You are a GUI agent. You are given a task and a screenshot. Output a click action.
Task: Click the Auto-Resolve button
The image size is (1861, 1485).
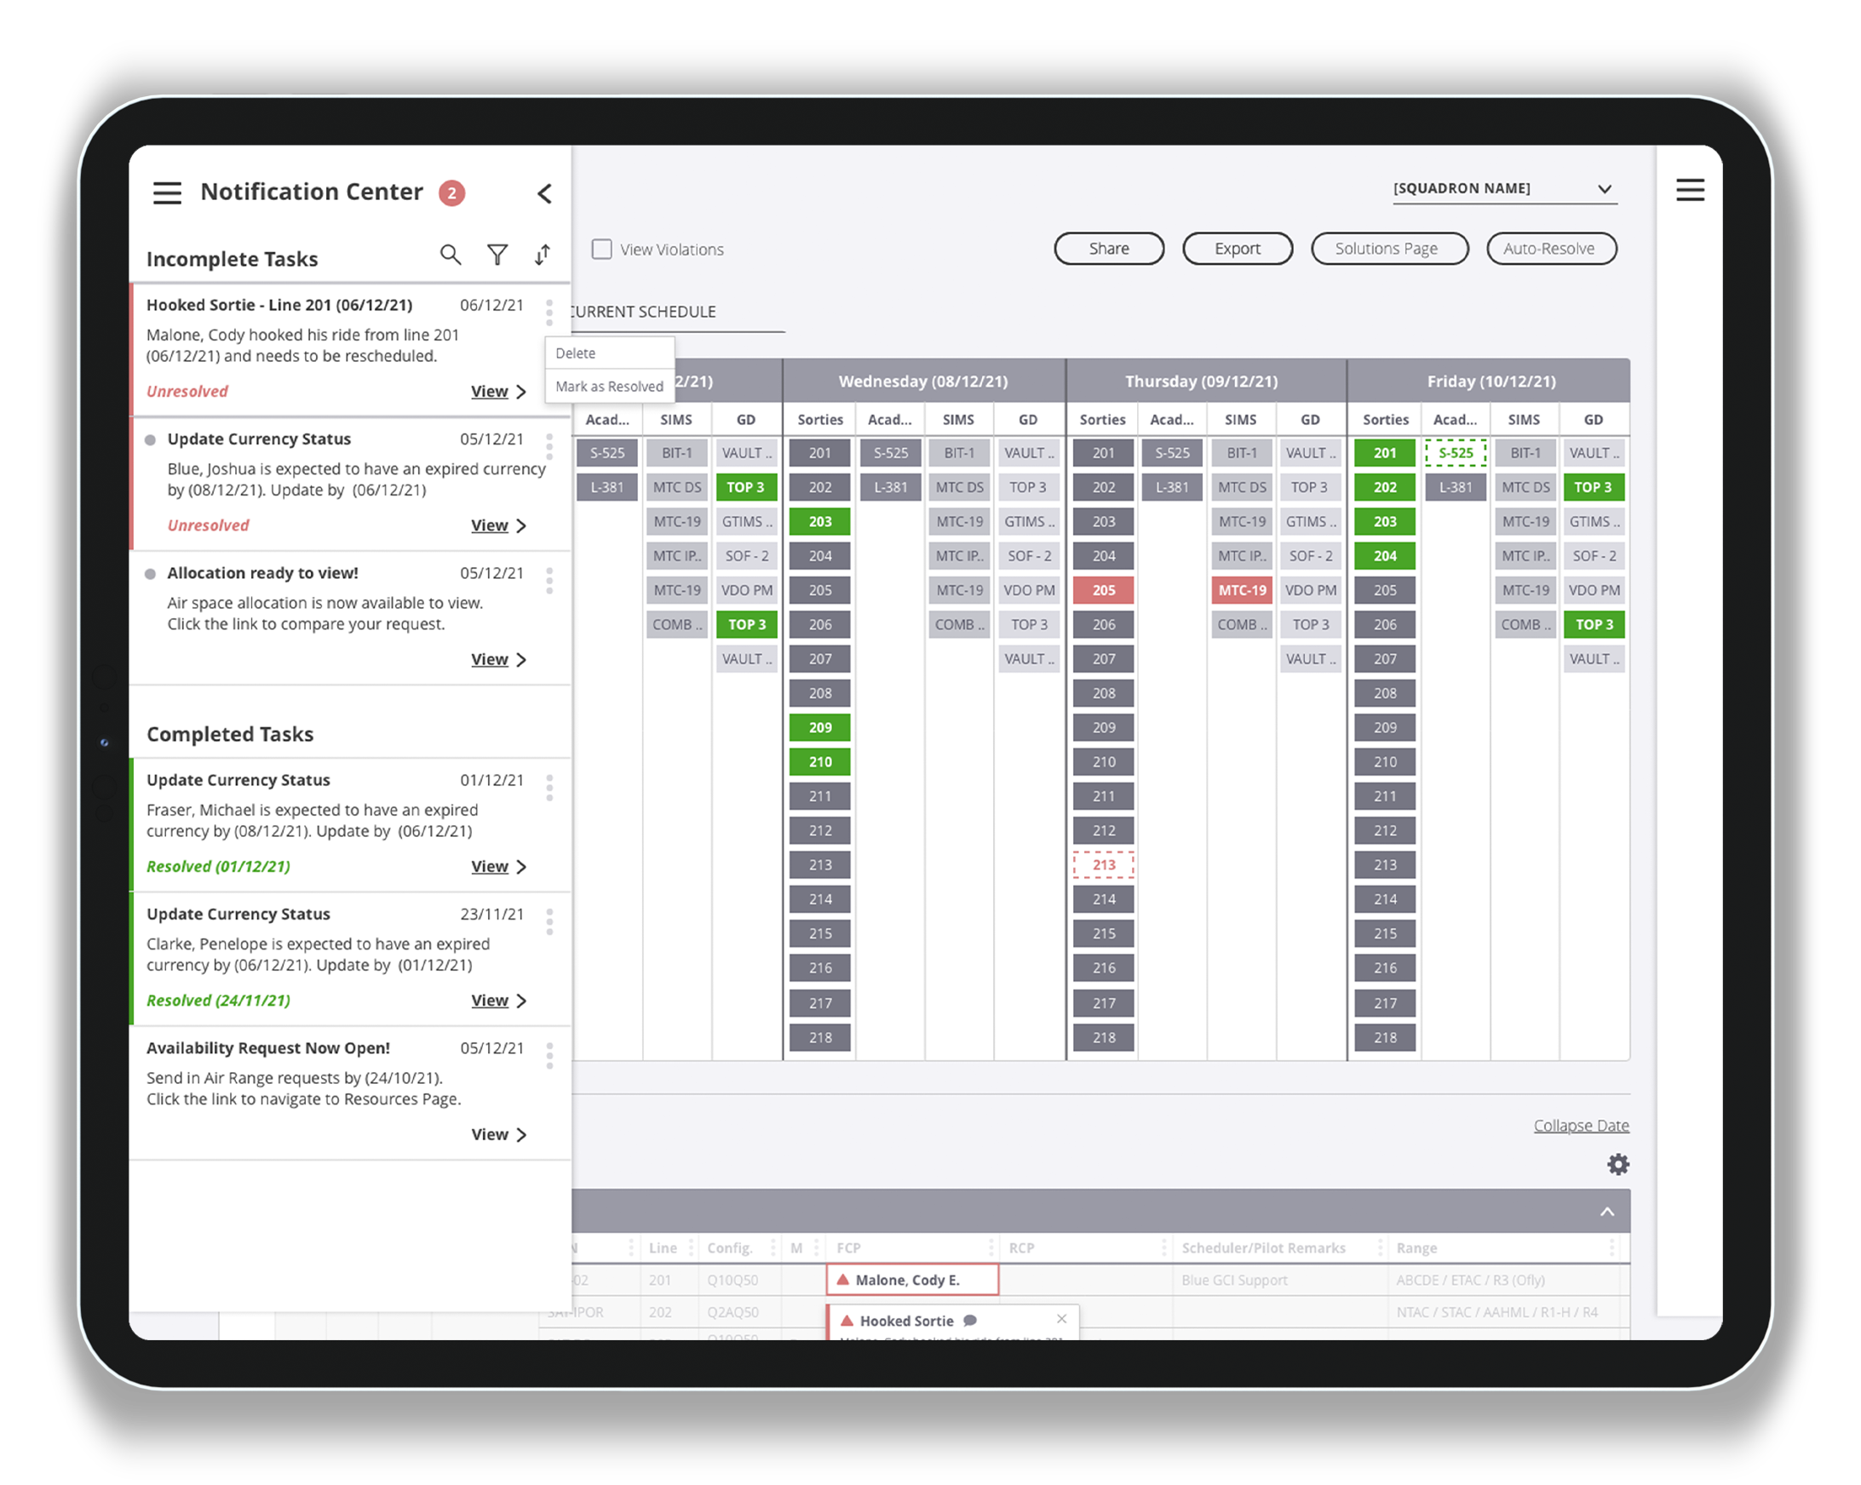point(1550,249)
